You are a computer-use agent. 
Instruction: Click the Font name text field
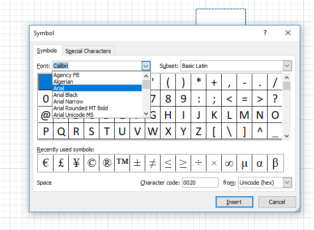(x=97, y=66)
